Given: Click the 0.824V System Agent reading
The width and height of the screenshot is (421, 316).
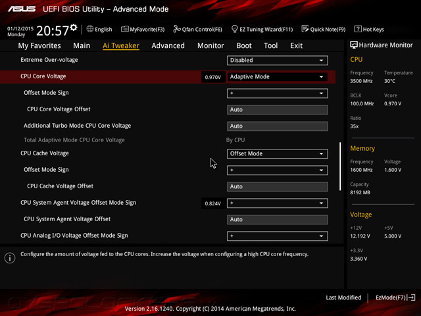Looking at the screenshot, I should 213,203.
